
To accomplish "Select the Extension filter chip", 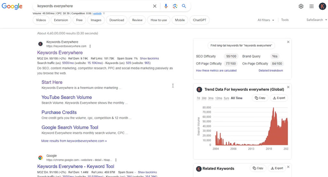I will click(x=61, y=20).
